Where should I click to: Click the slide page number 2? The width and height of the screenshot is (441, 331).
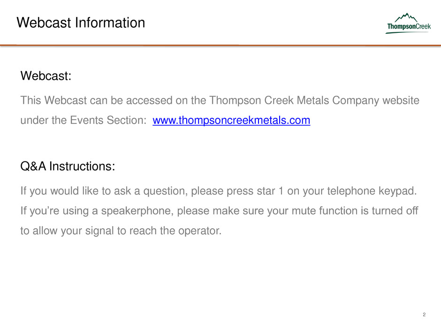coord(424,315)
